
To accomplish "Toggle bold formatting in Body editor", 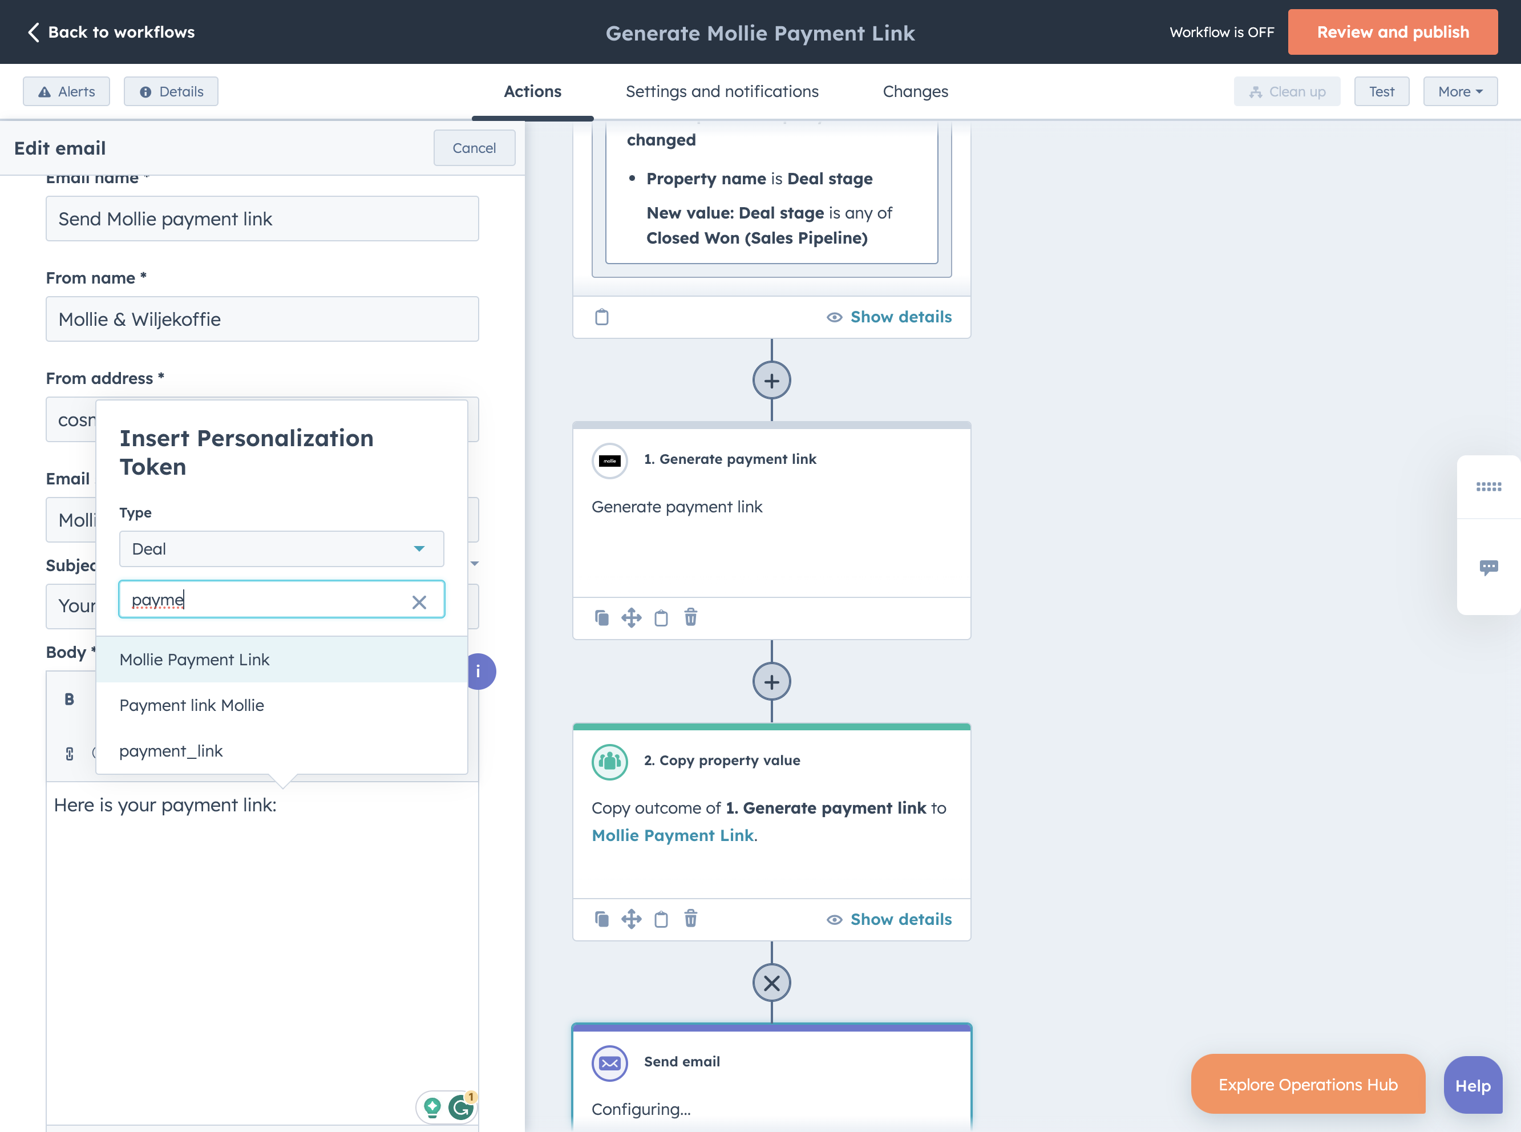I will 69,699.
